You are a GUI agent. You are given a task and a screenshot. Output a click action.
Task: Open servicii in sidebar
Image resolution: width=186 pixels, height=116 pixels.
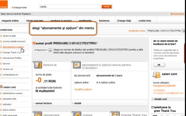(6, 63)
